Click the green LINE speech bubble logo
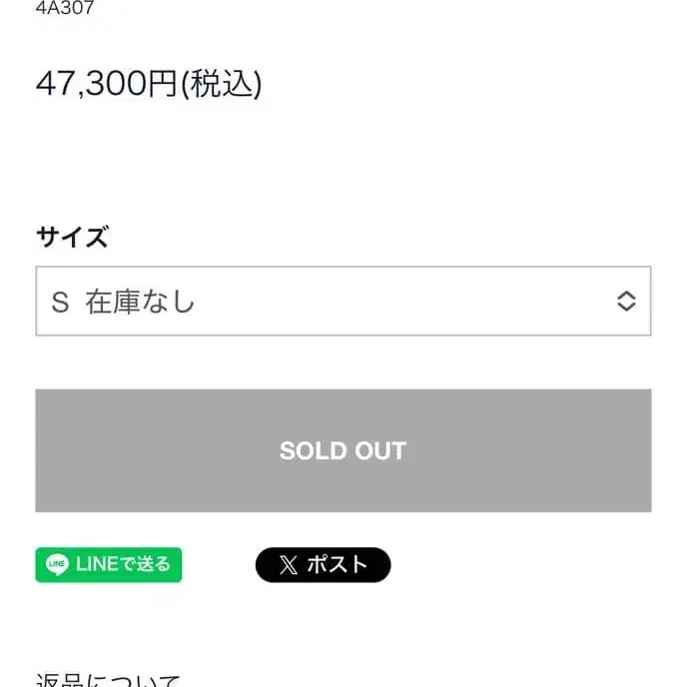The height and width of the screenshot is (687, 687). click(x=57, y=565)
